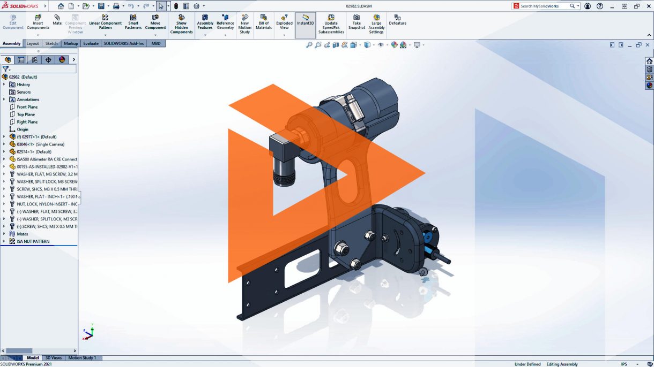The image size is (654, 367).
Task: Create a new document with New icon
Action: click(71, 6)
